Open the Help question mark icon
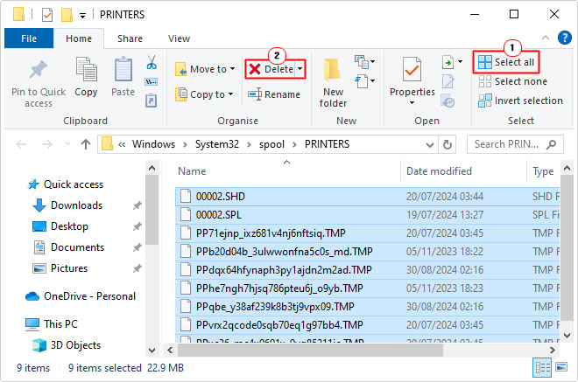The image size is (578, 382). point(565,38)
